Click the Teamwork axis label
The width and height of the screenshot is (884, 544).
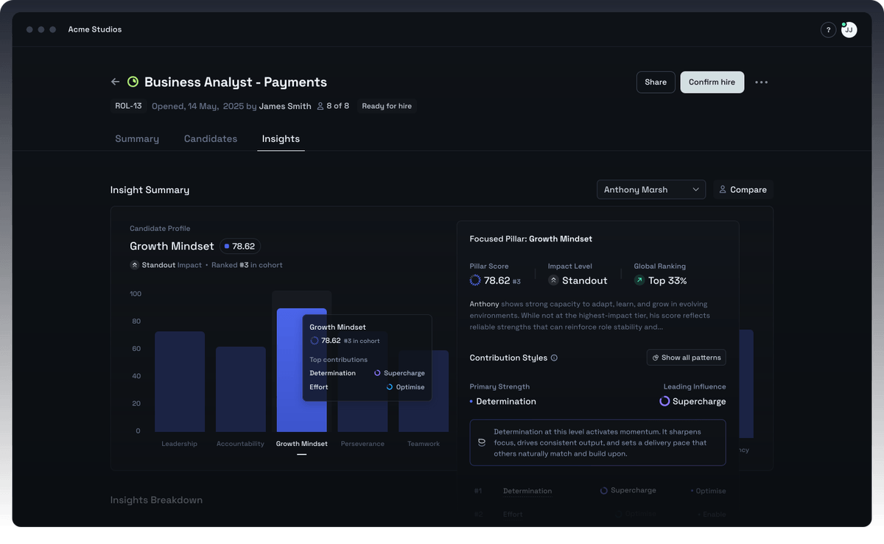[x=424, y=444]
